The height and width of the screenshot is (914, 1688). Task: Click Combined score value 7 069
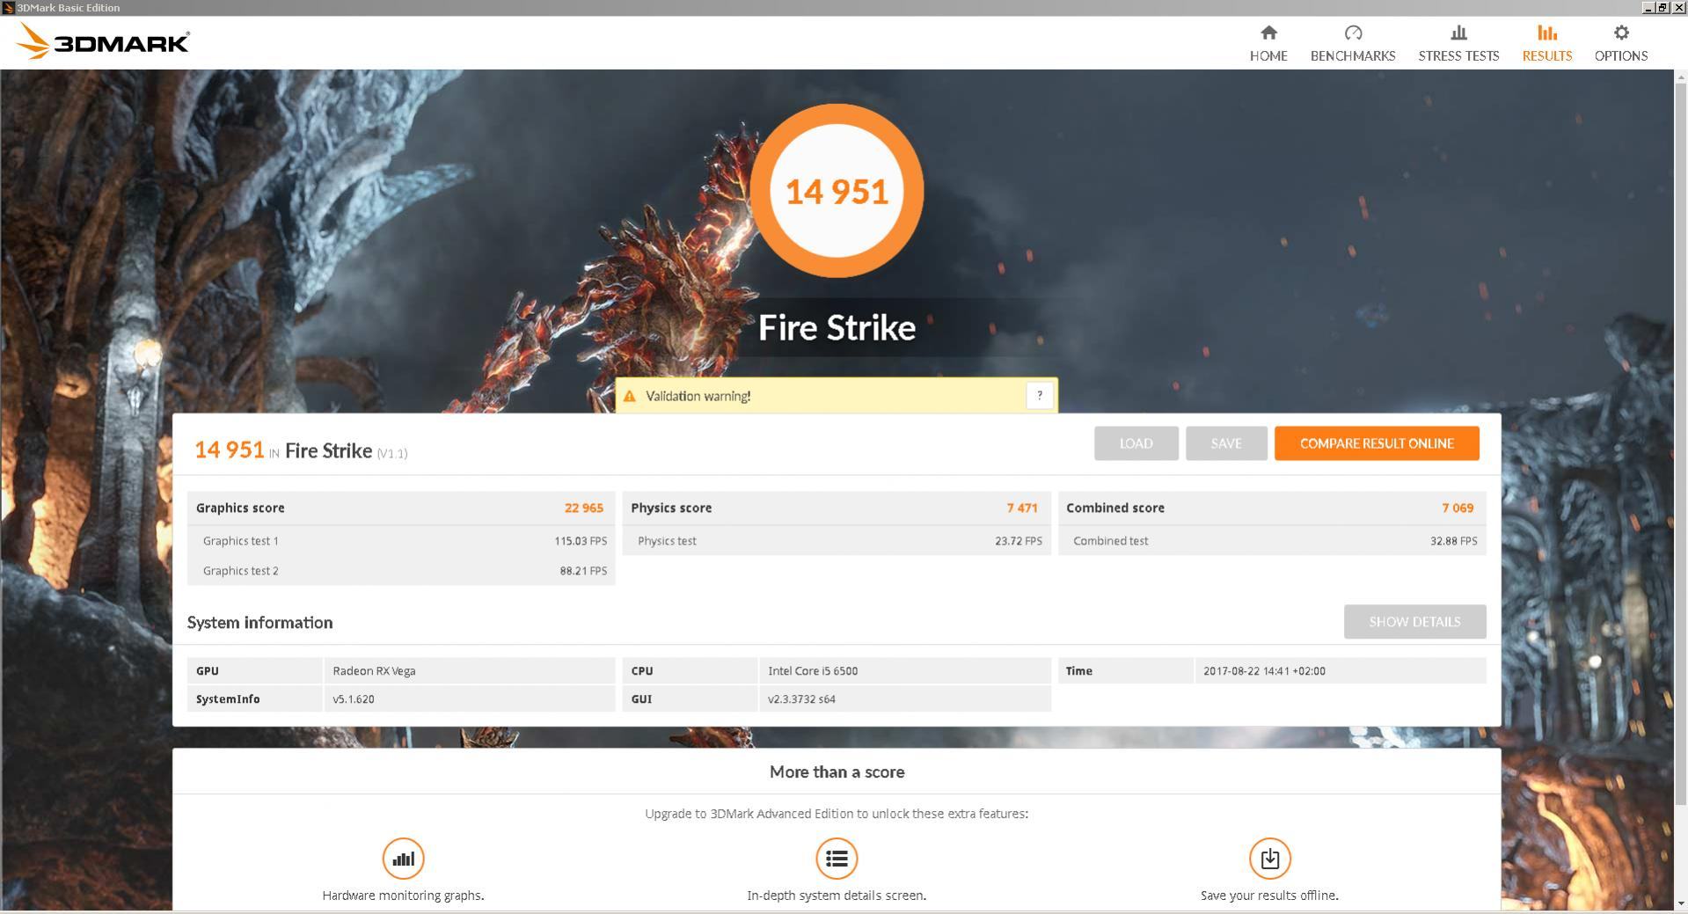pos(1457,508)
